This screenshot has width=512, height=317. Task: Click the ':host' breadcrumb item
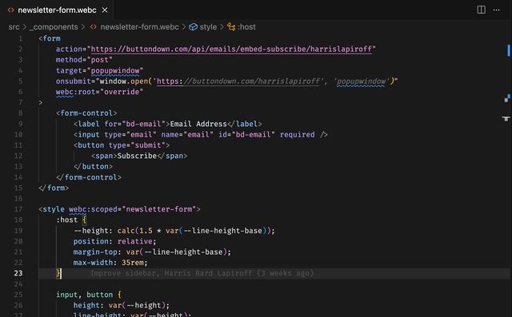[246, 27]
